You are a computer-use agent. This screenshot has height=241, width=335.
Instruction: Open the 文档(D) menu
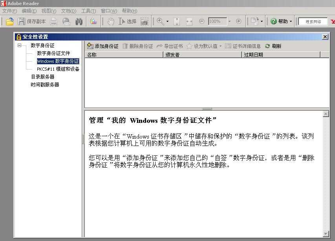[69, 11]
